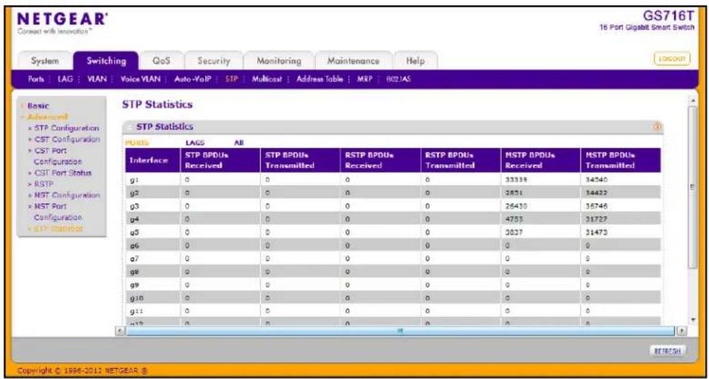The width and height of the screenshot is (709, 379).
Task: Click the horizontal scrollbar thumb
Action: tap(400, 332)
